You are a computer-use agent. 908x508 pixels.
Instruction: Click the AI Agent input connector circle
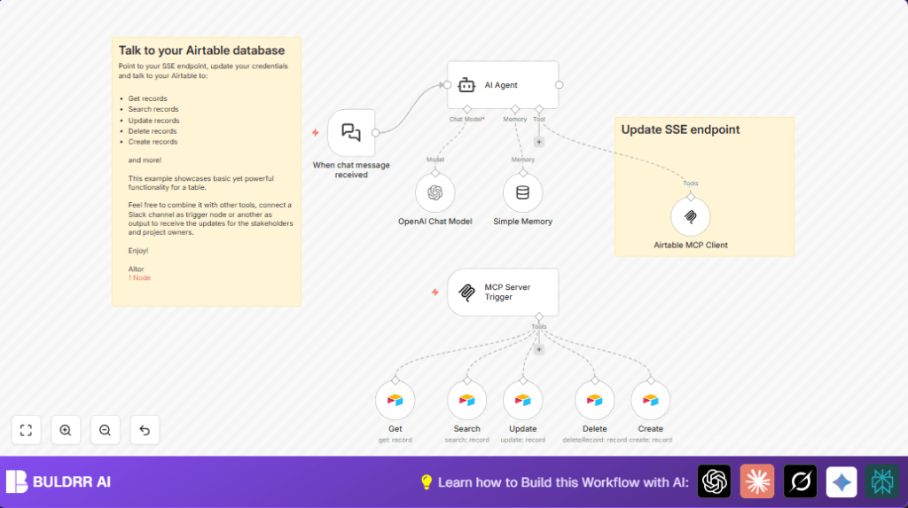pos(448,85)
